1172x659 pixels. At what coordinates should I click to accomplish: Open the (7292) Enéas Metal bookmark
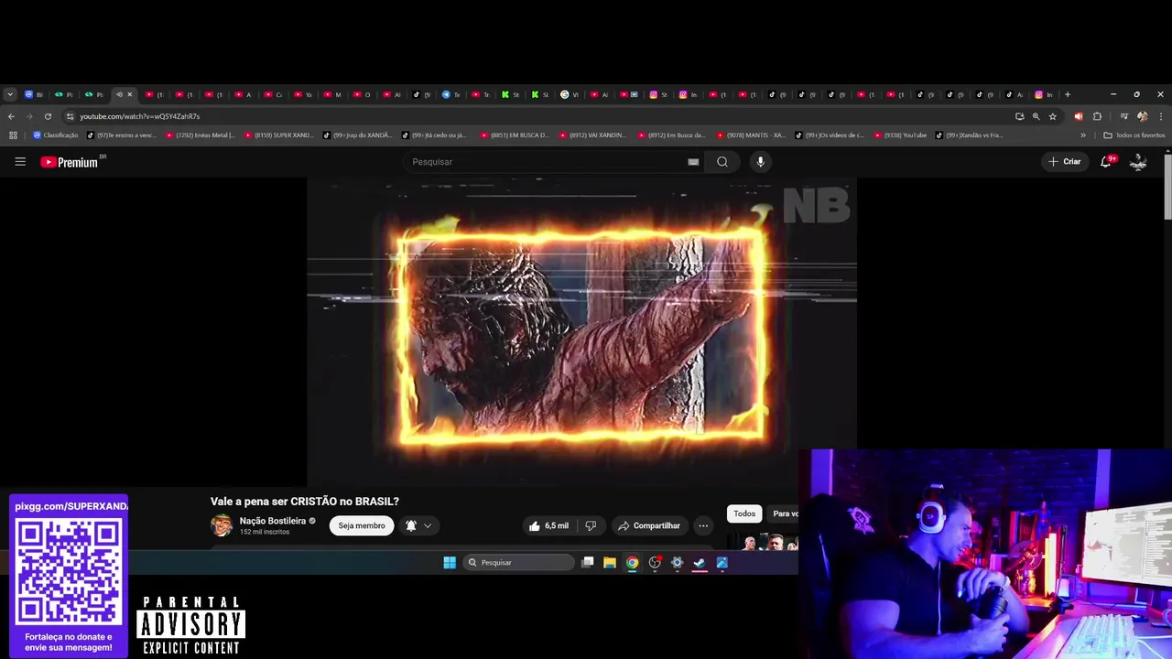pyautogui.click(x=201, y=135)
